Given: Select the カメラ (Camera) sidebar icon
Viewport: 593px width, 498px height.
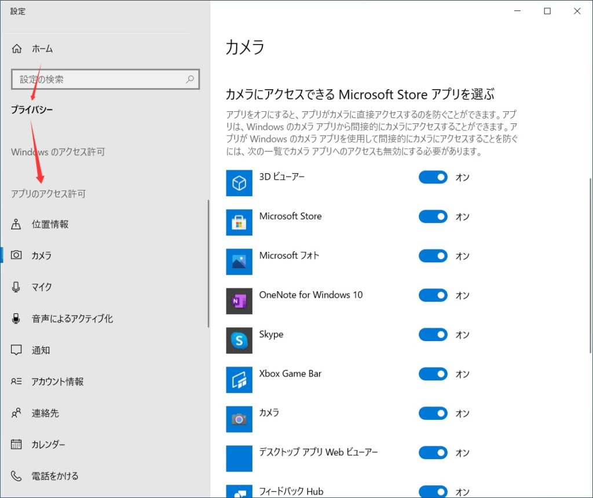Looking at the screenshot, I should (16, 255).
